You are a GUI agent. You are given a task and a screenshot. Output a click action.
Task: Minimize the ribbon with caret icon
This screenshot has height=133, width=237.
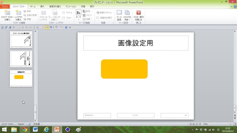(x=231, y=7)
